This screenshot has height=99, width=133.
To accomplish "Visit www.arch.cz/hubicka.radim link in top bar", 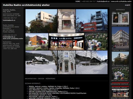I will (x=121, y=2).
